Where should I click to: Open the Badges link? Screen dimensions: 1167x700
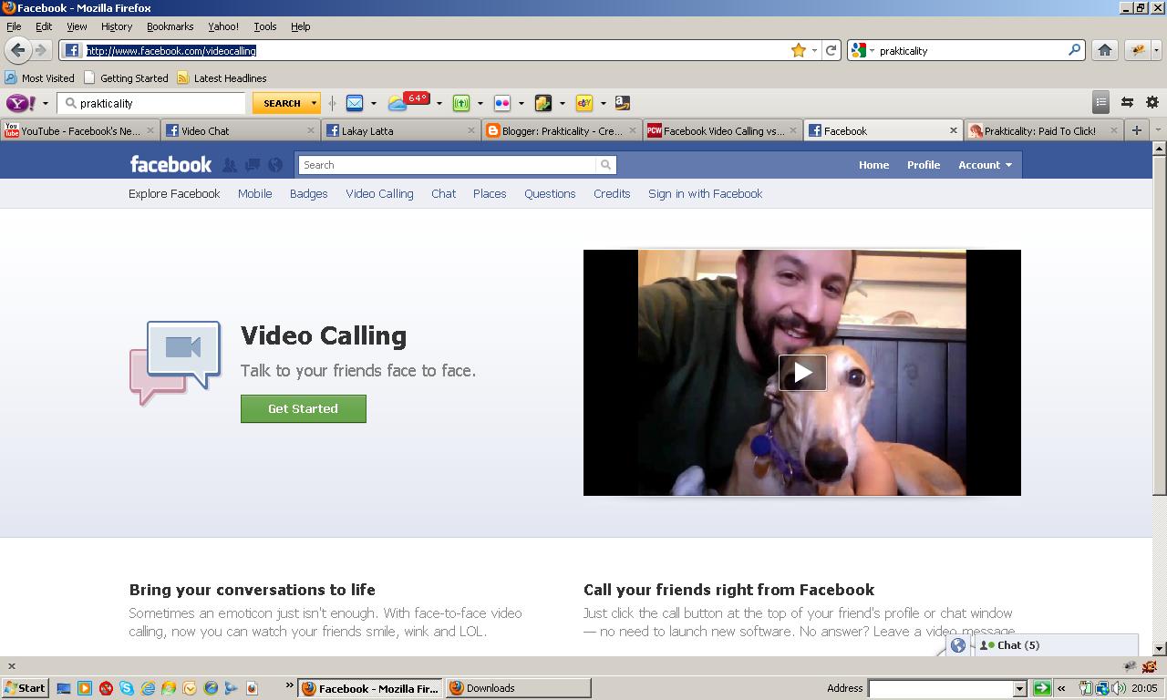308,193
